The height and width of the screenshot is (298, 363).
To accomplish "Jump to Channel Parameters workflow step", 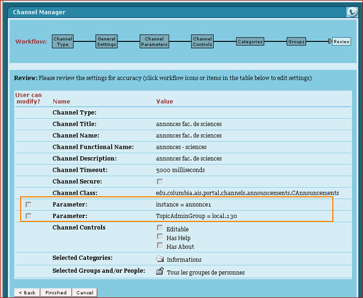I will point(154,42).
